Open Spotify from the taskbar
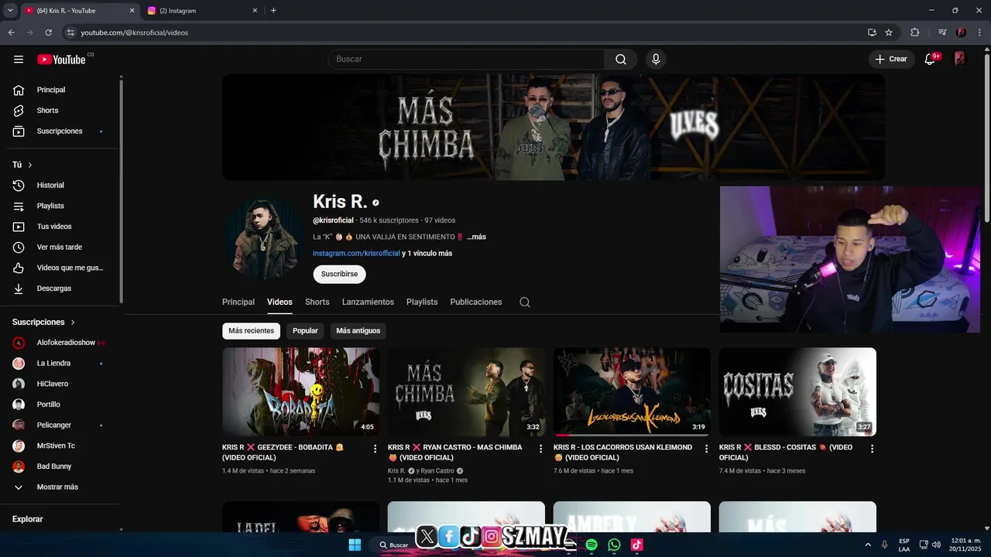991x557 pixels. pyautogui.click(x=592, y=545)
